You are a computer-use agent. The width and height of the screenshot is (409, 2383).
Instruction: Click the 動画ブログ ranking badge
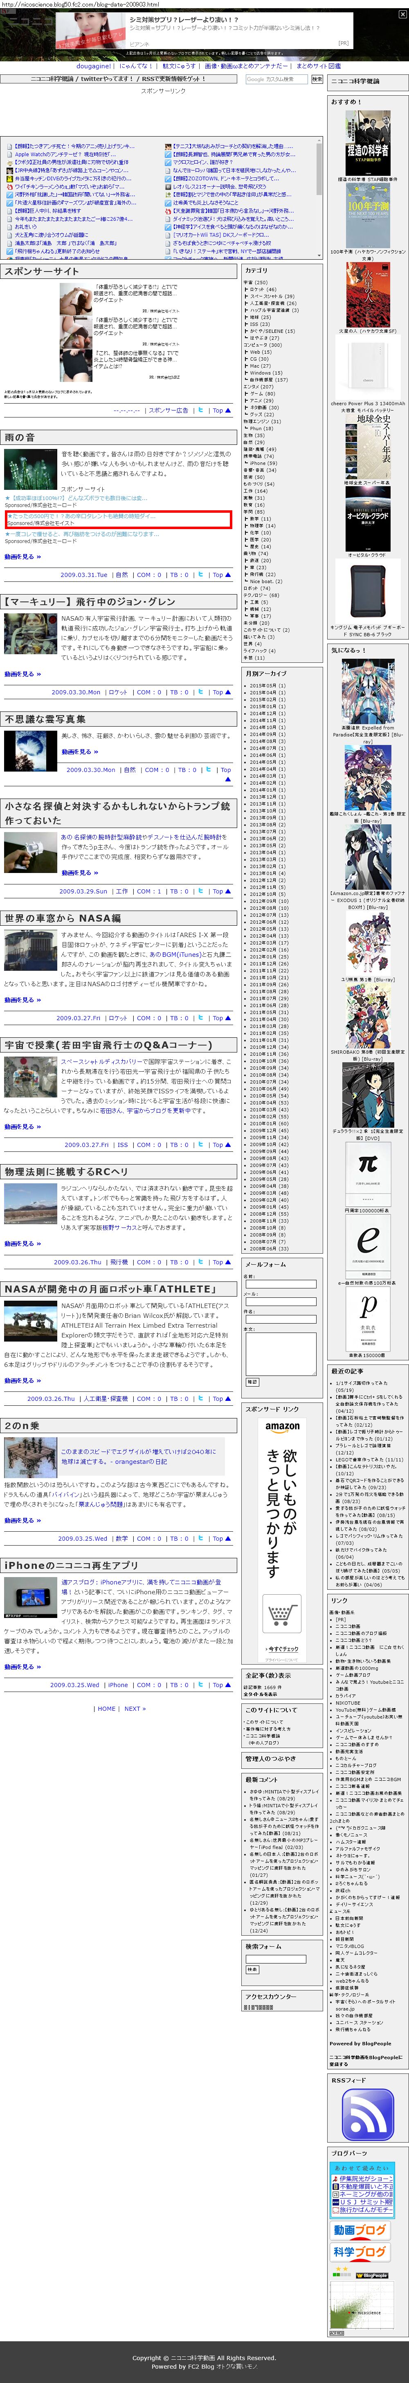click(x=359, y=2231)
